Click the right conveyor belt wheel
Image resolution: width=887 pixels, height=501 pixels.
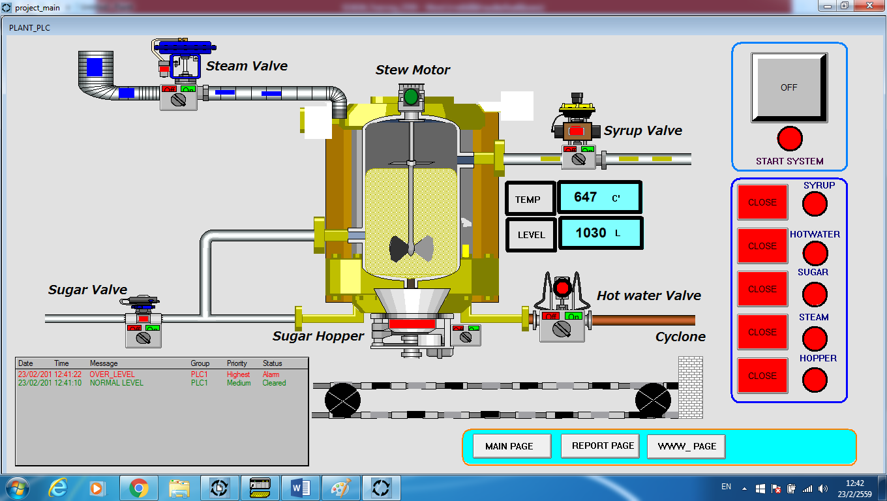[x=654, y=399]
